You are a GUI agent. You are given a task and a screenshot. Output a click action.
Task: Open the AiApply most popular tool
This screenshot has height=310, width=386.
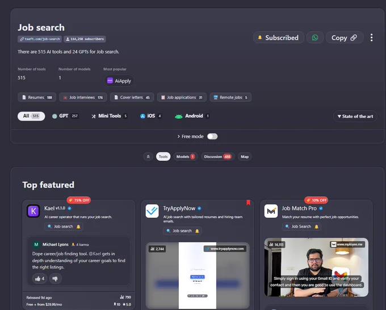(x=119, y=81)
